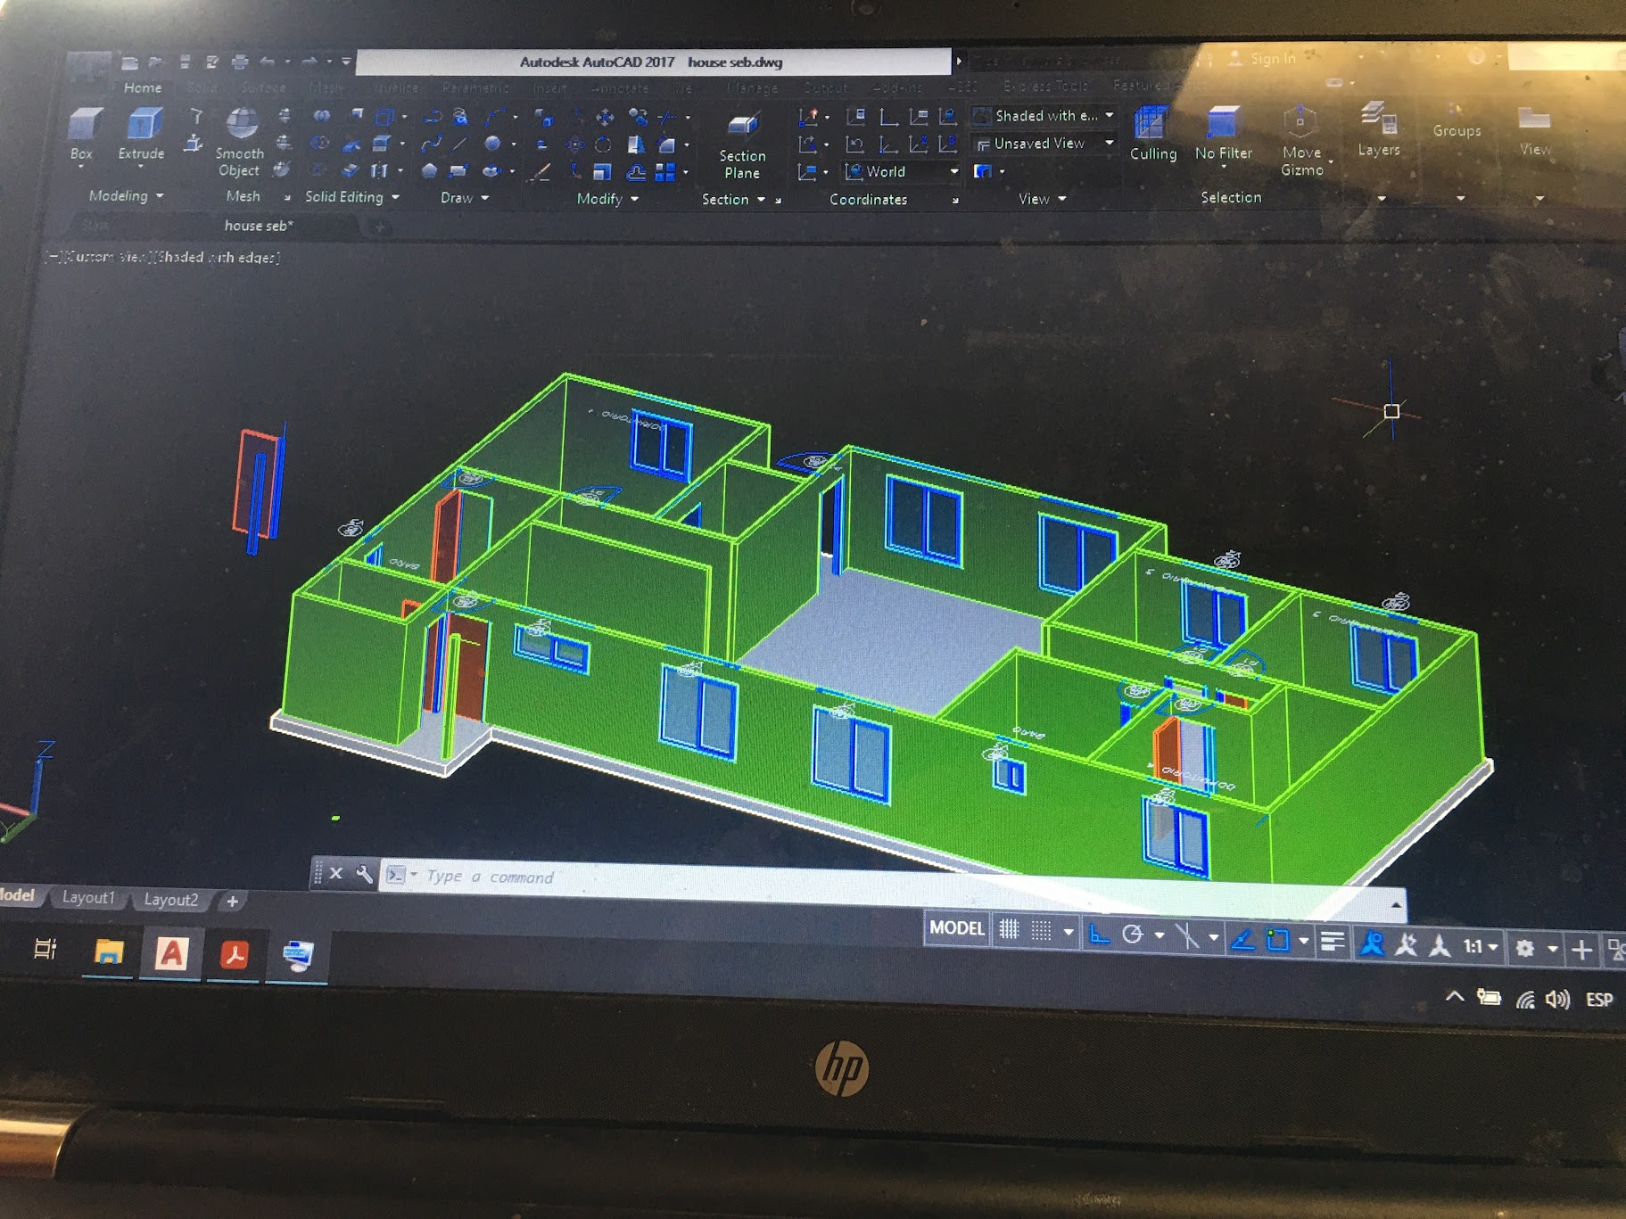Screen dimensions: 1626x1219
Task: Switch to the Solid ribbon tab
Action: [202, 88]
